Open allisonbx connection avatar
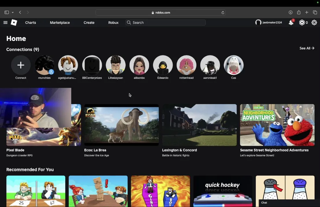Screen dimensions: 320x207 coord(139,65)
